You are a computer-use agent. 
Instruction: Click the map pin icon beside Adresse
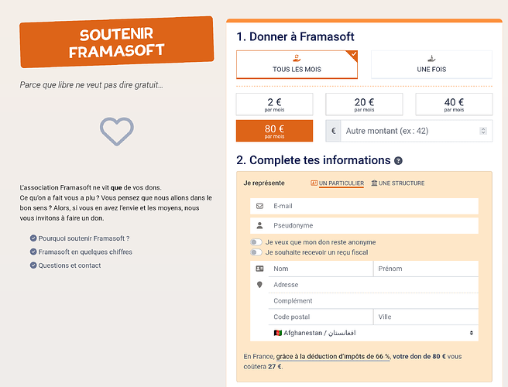pyautogui.click(x=259, y=285)
